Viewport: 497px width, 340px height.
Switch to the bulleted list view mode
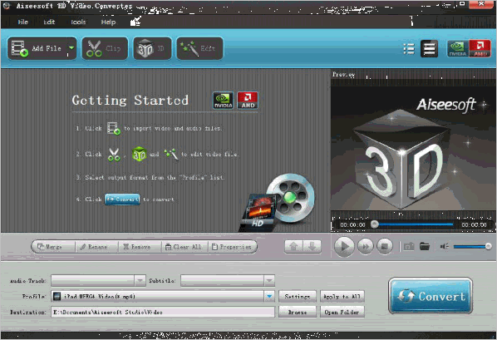[x=409, y=49]
